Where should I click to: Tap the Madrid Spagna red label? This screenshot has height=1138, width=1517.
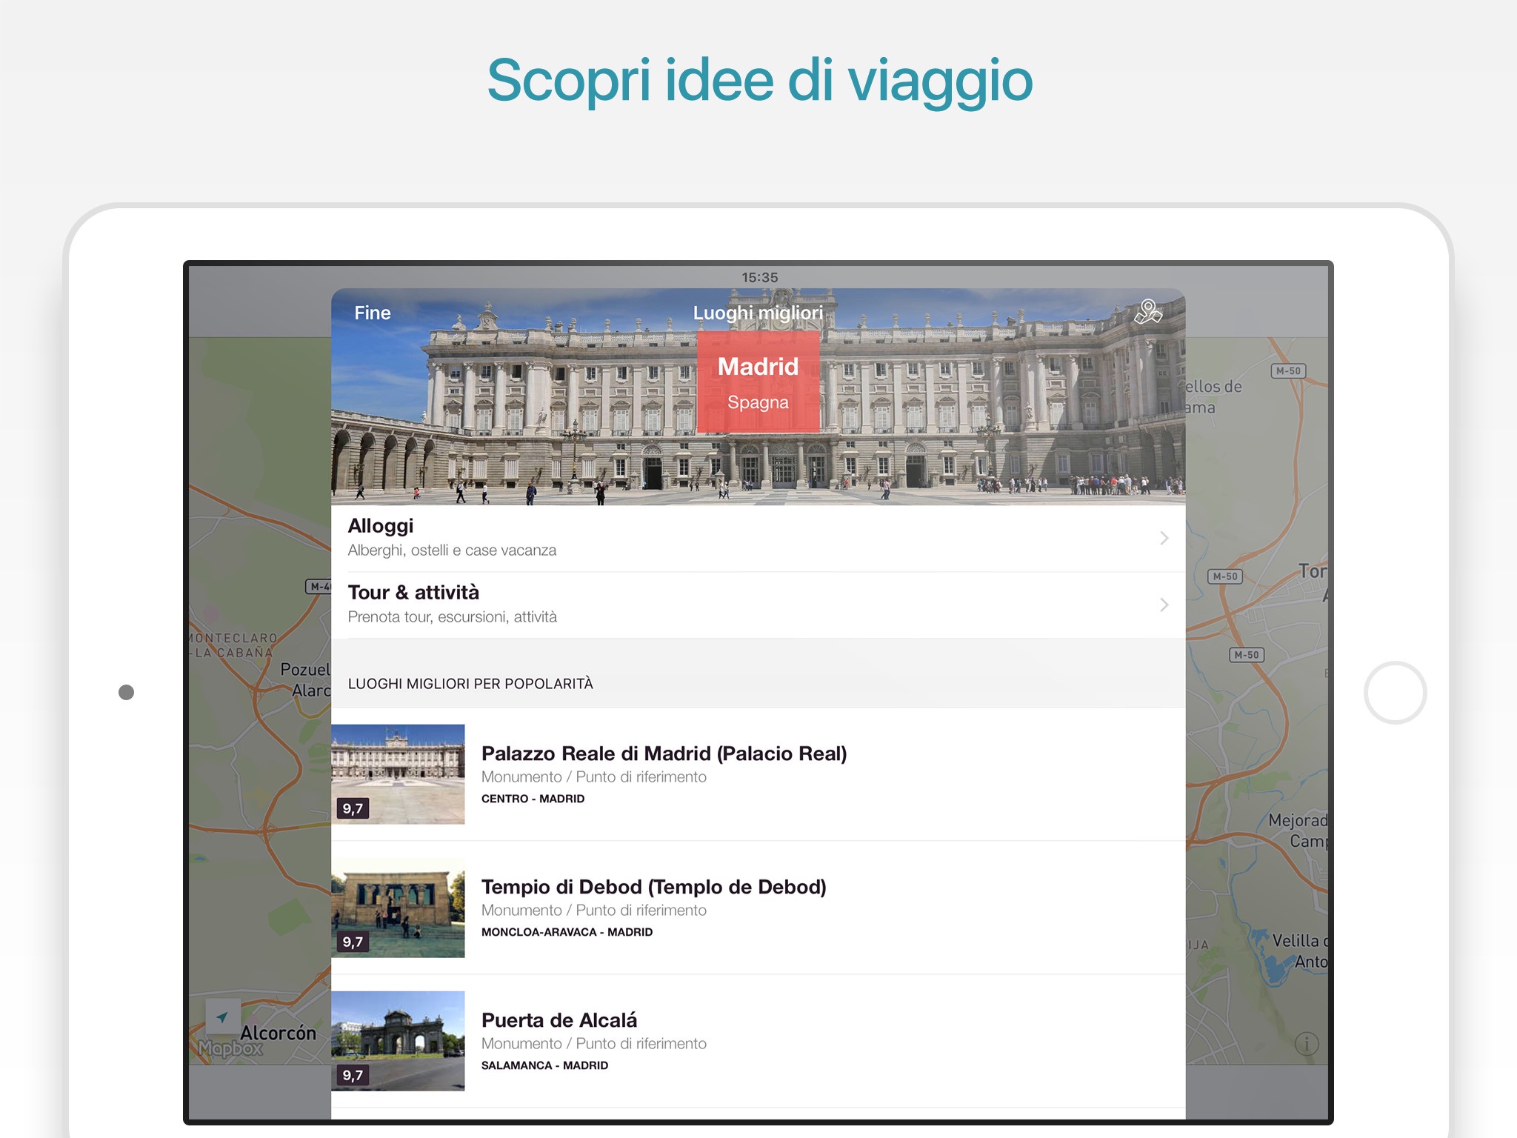click(x=758, y=382)
